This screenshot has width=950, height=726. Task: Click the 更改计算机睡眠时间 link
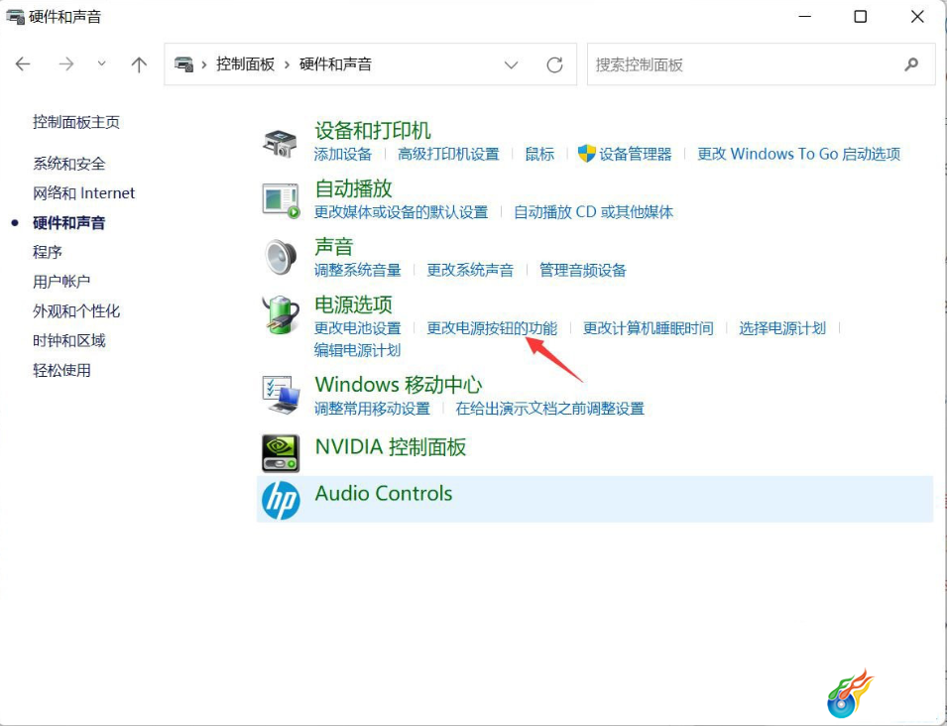click(649, 328)
